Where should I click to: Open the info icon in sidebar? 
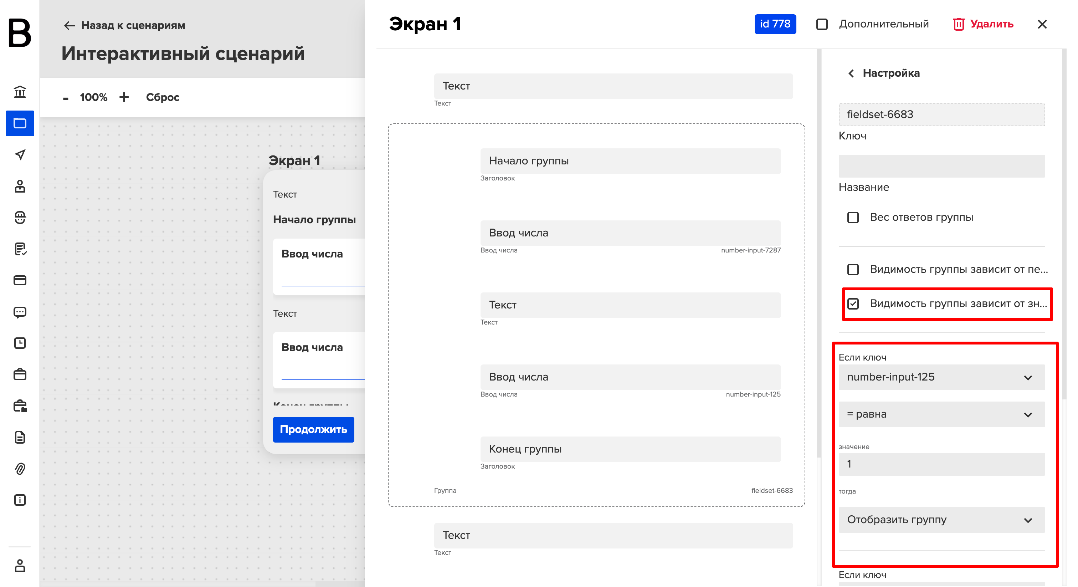(20, 500)
